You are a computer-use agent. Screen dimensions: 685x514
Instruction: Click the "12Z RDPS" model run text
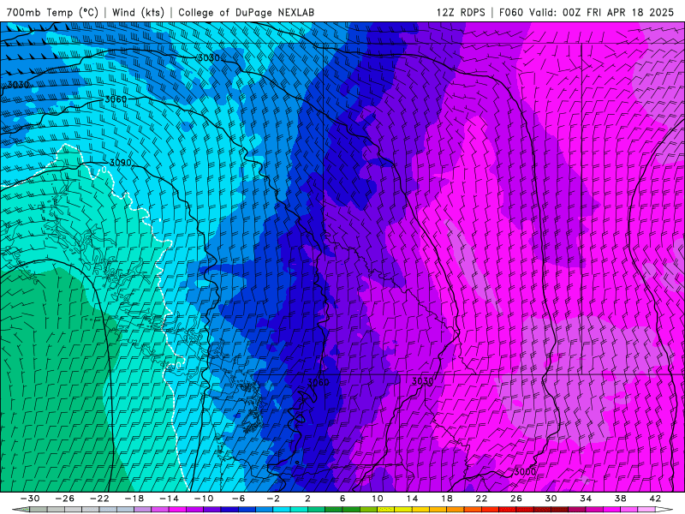tap(461, 12)
